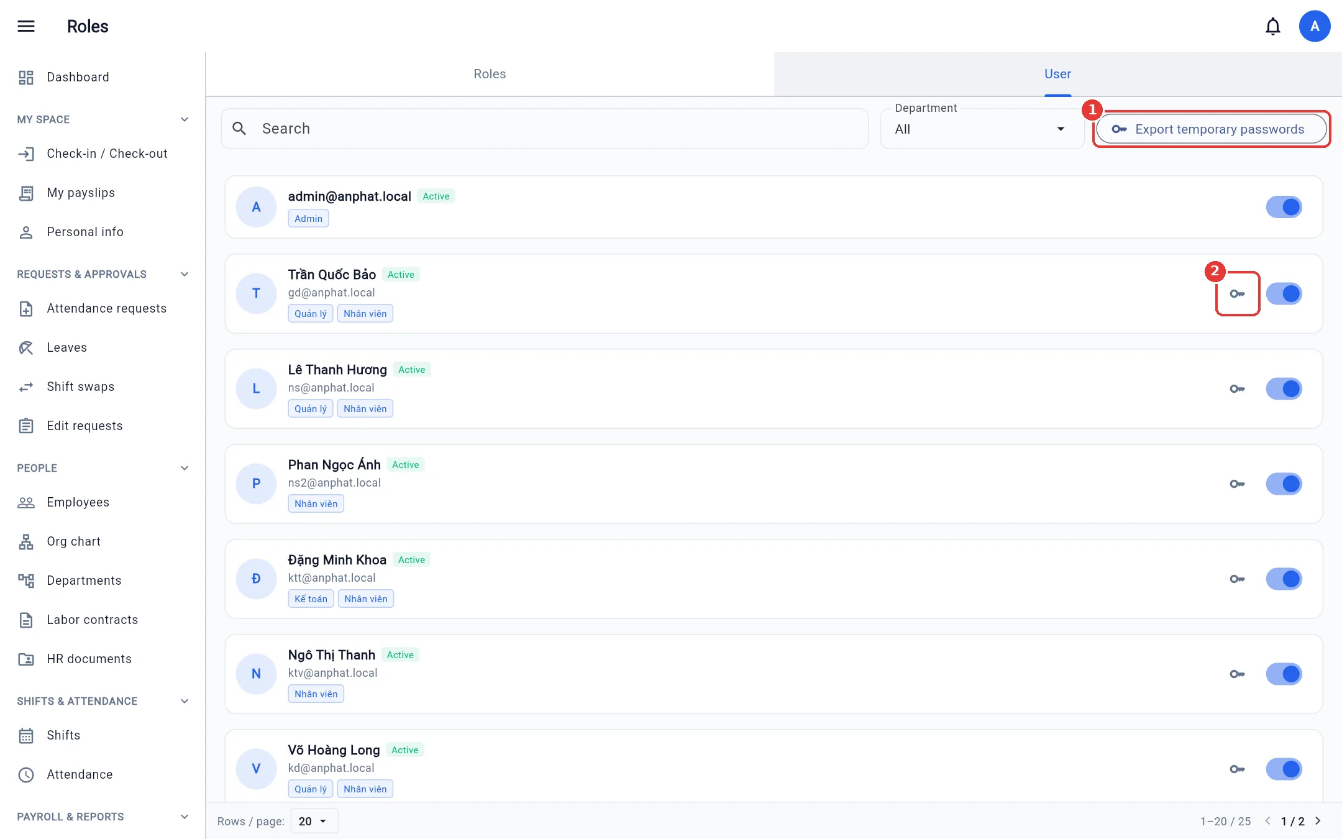Click the key icon for Trần Quốc Bảo
The height and width of the screenshot is (839, 1342).
(x=1238, y=293)
